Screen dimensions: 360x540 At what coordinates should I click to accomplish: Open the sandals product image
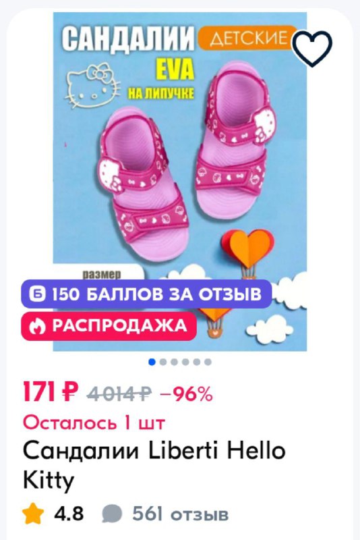tap(180, 182)
